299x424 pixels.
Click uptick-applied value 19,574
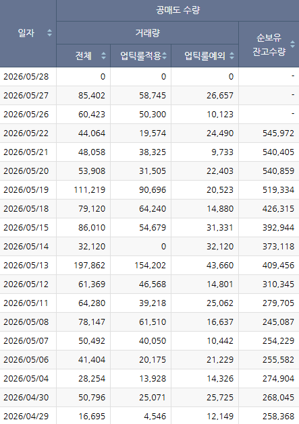[153, 133]
